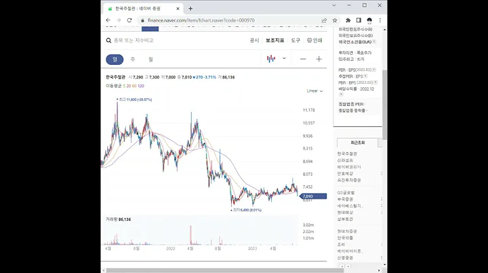
Task: Open the 공시 menu
Action: click(254, 41)
